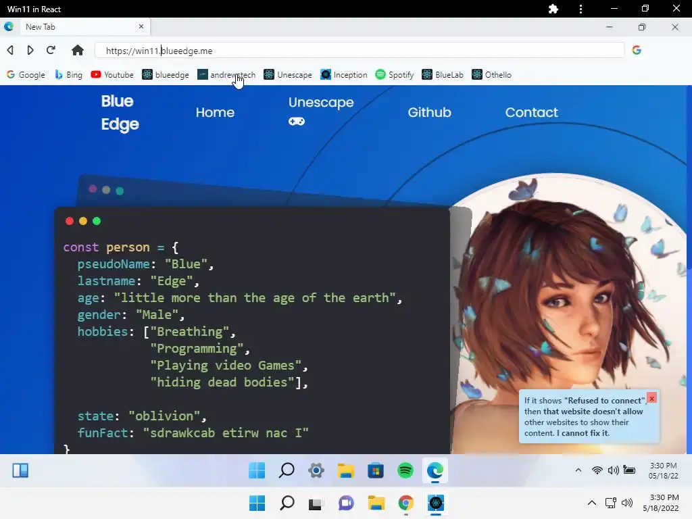Open Settings gear on inner taskbar
Viewport: 692px width, 519px height.
(316, 470)
